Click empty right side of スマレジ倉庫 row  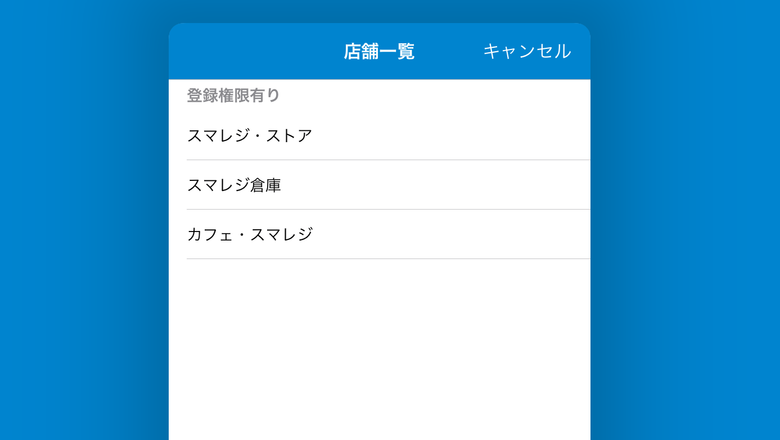tap(478, 185)
